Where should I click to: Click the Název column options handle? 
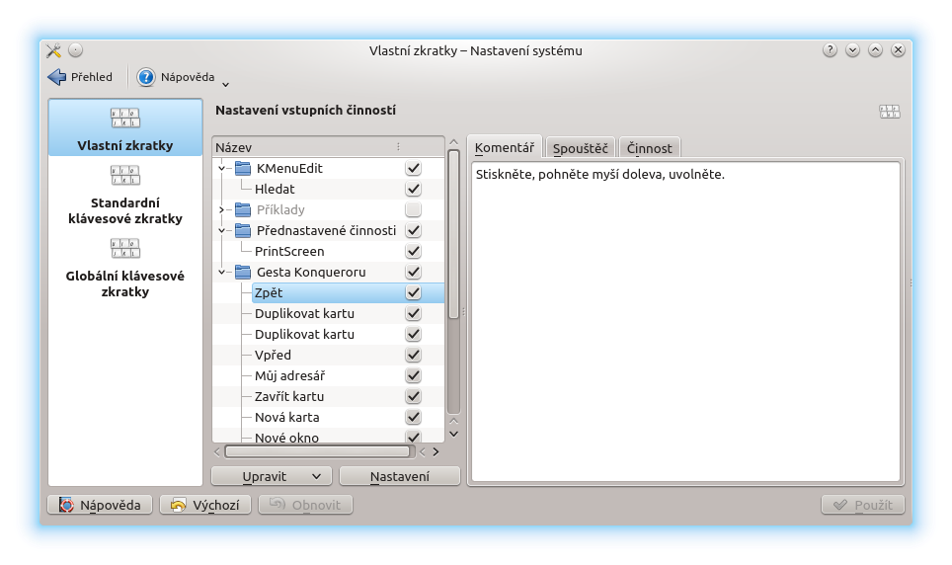398,147
